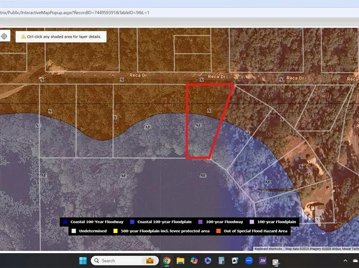Click '500-year Floodplain incl. levee protected area' label
359x268 pixels.
pyautogui.click(x=165, y=231)
